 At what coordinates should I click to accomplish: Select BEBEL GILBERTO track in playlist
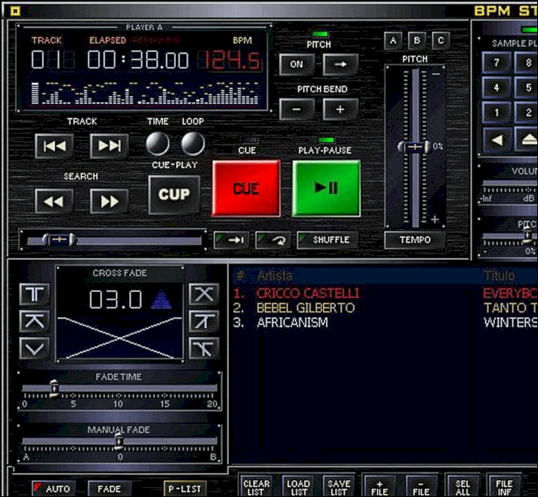click(x=305, y=307)
